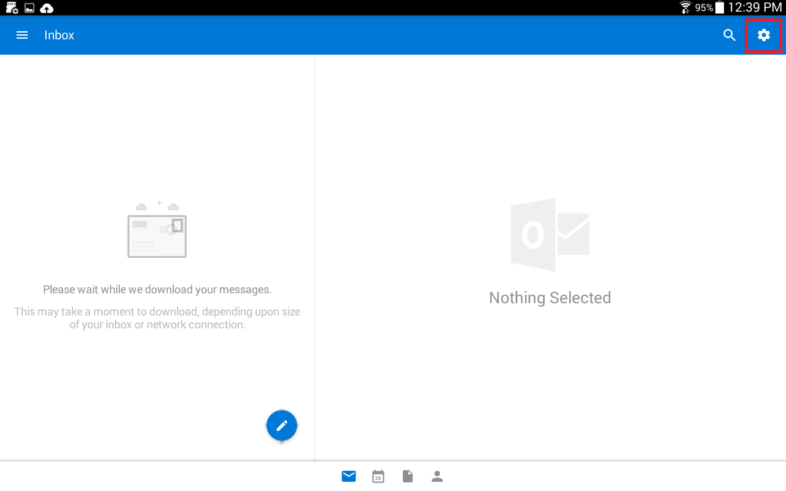Tap the picture notification icon
Screen dimensions: 786x491
click(x=29, y=8)
